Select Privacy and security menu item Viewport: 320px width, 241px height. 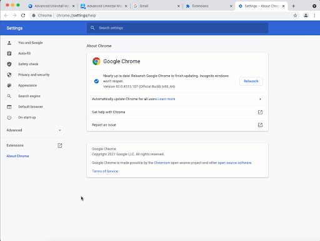(x=33, y=74)
